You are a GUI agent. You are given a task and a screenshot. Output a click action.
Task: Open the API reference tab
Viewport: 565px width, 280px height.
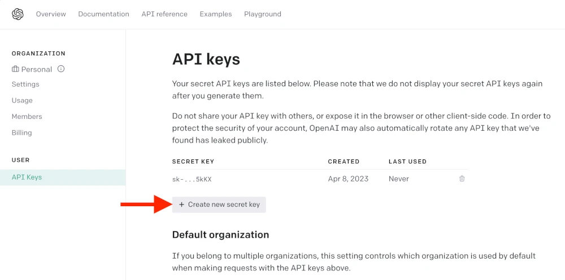[164, 14]
